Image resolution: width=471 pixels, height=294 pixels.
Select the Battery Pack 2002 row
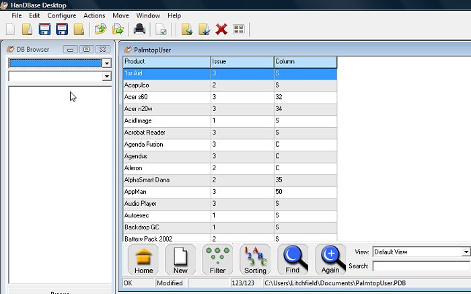[x=230, y=238]
